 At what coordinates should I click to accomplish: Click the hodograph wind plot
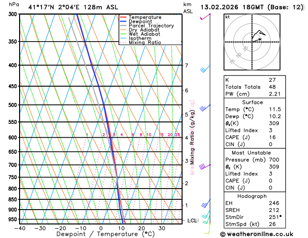pyautogui.click(x=252, y=42)
